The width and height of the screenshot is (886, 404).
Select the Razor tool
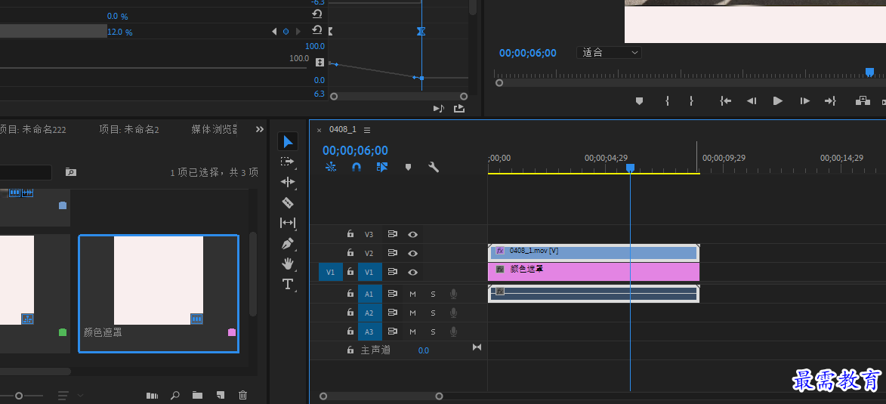tap(288, 202)
